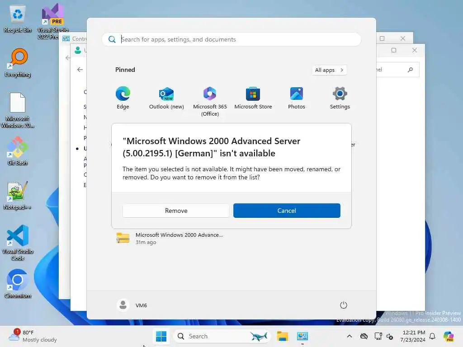
Task: Open the pinned Settings gear
Action: tap(340, 98)
